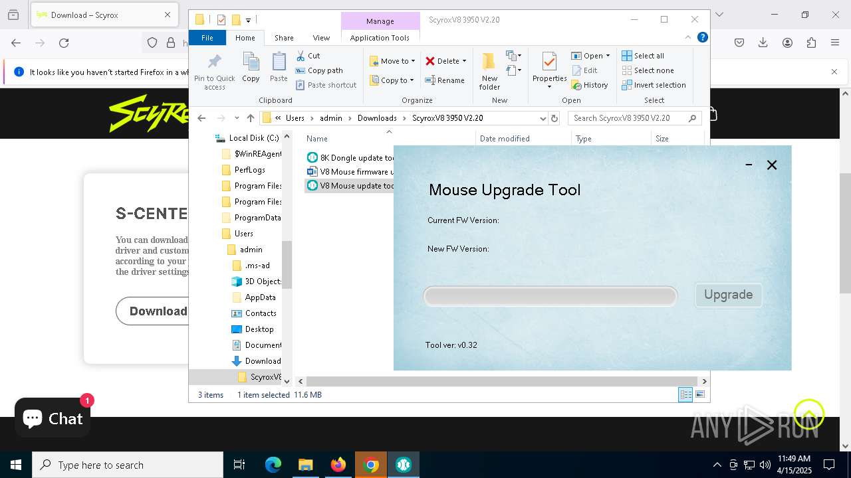Open the Application Tools tab
The height and width of the screenshot is (478, 851).
tap(380, 38)
